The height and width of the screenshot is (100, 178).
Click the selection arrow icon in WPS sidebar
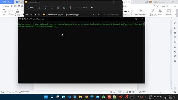point(175,28)
